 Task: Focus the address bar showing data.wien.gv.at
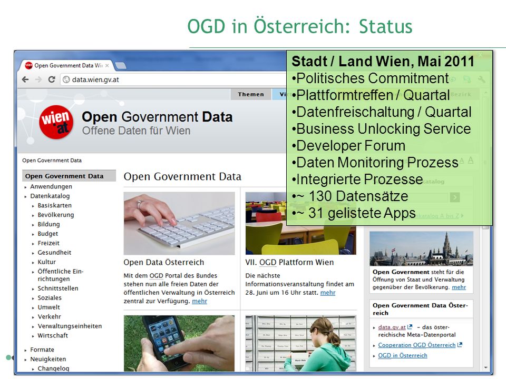tap(174, 79)
